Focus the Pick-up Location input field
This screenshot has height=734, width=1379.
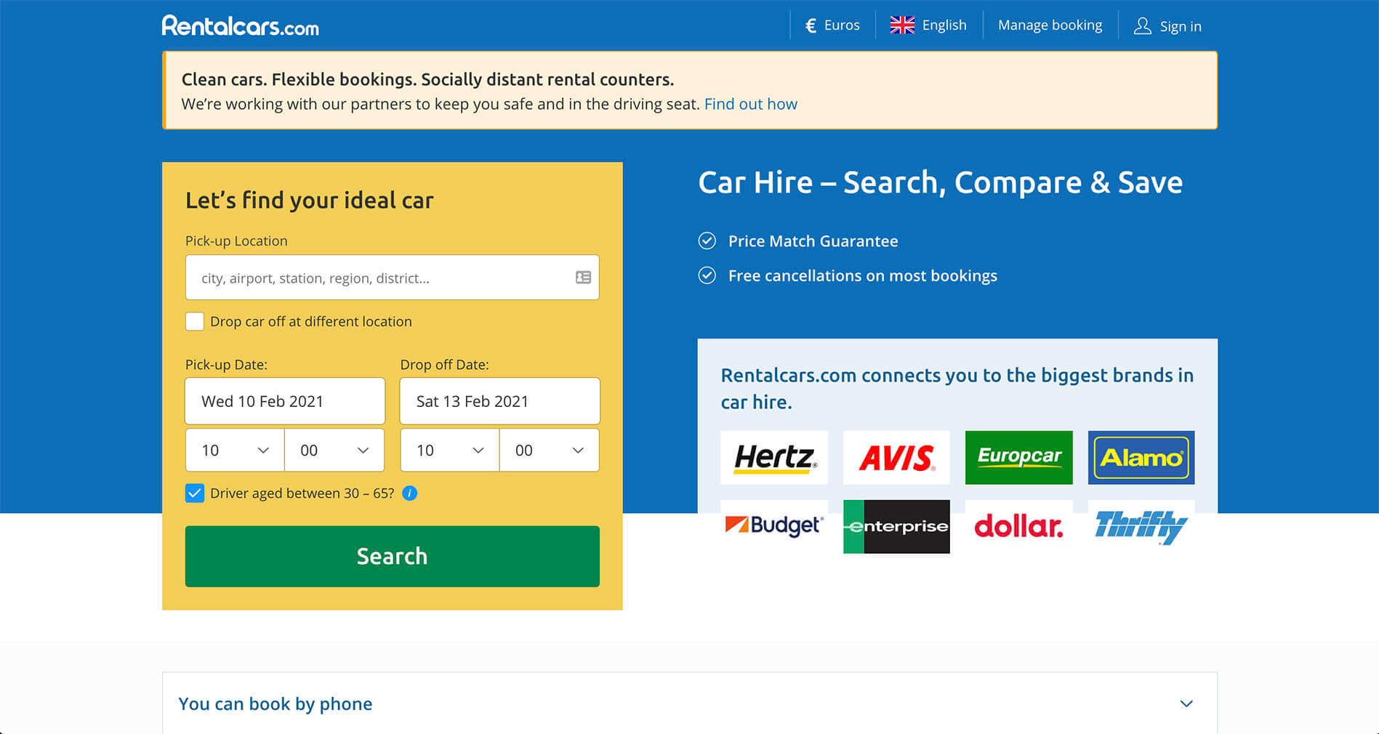(393, 278)
